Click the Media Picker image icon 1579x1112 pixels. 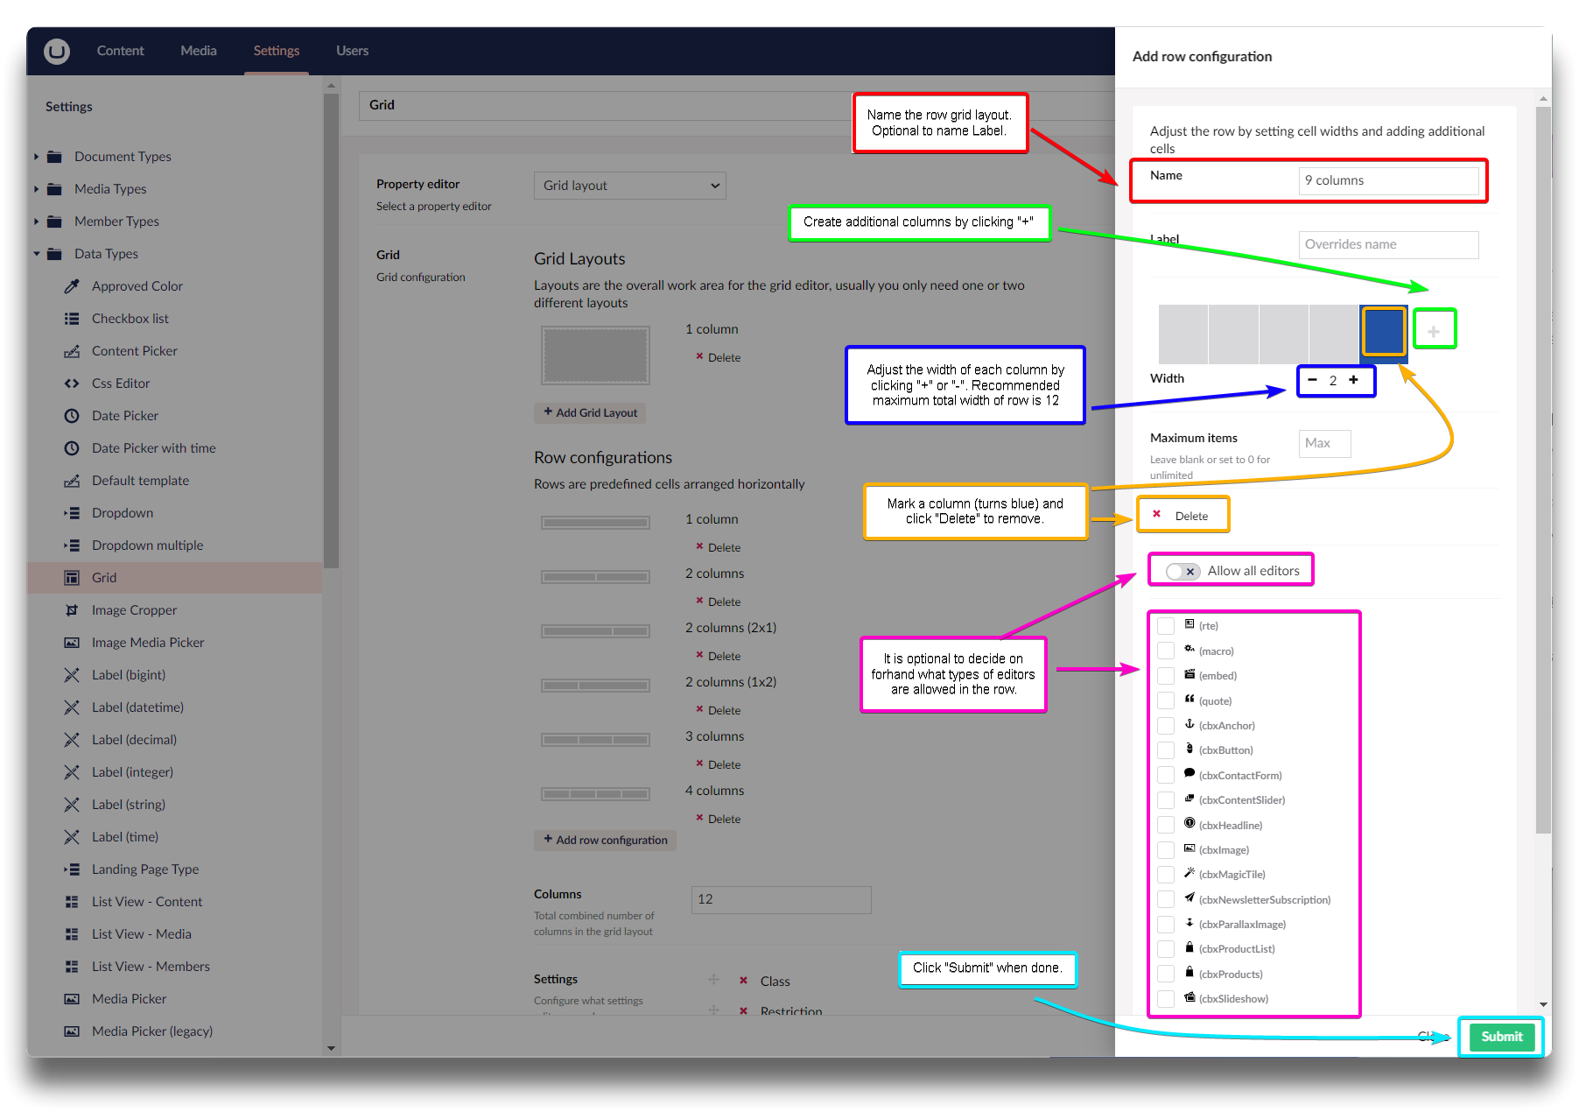(x=72, y=999)
